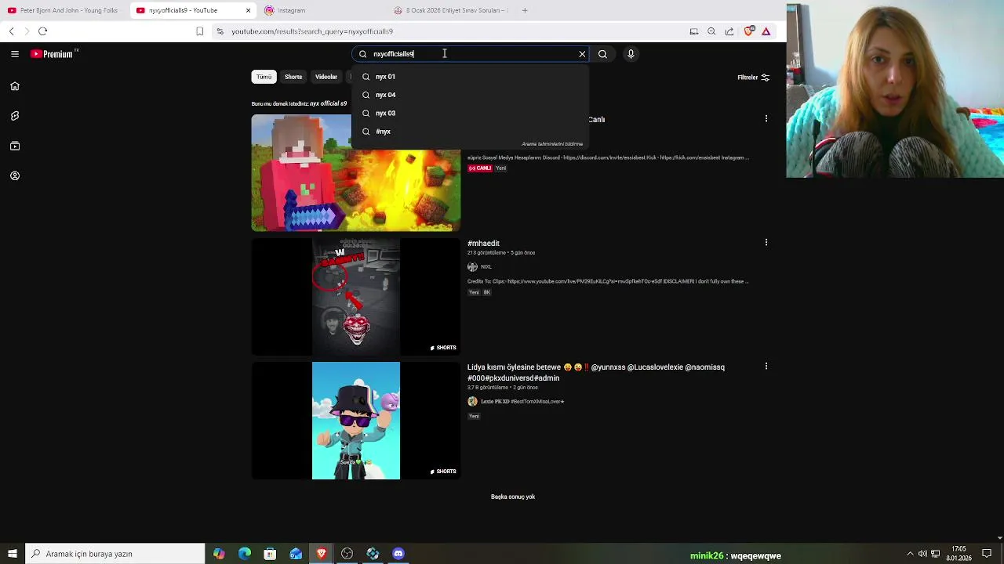The height and width of the screenshot is (564, 1004).
Task: Choose the '#nyx' search suggestion
Action: 471,132
